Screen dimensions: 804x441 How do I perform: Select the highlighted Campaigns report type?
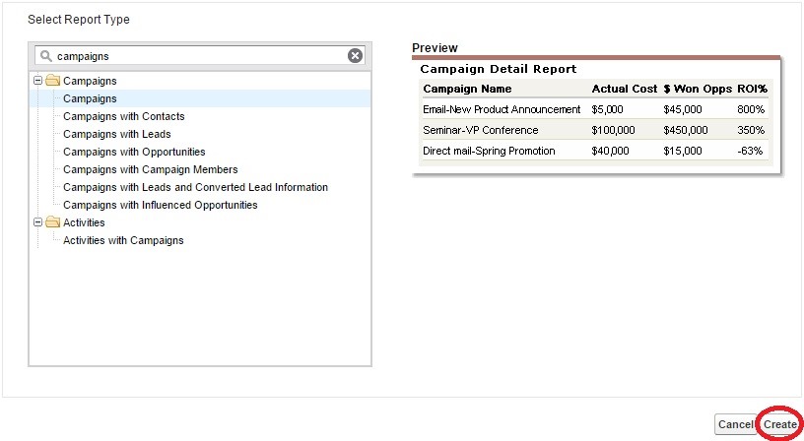pyautogui.click(x=90, y=98)
